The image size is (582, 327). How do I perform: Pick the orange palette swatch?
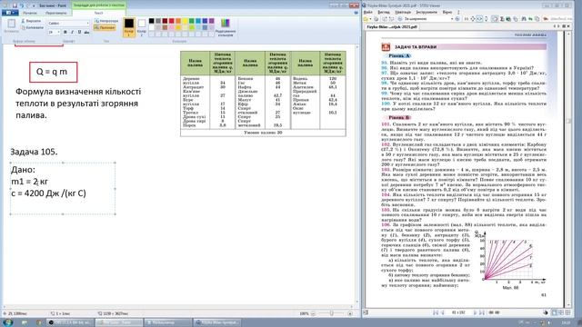coord(178,21)
